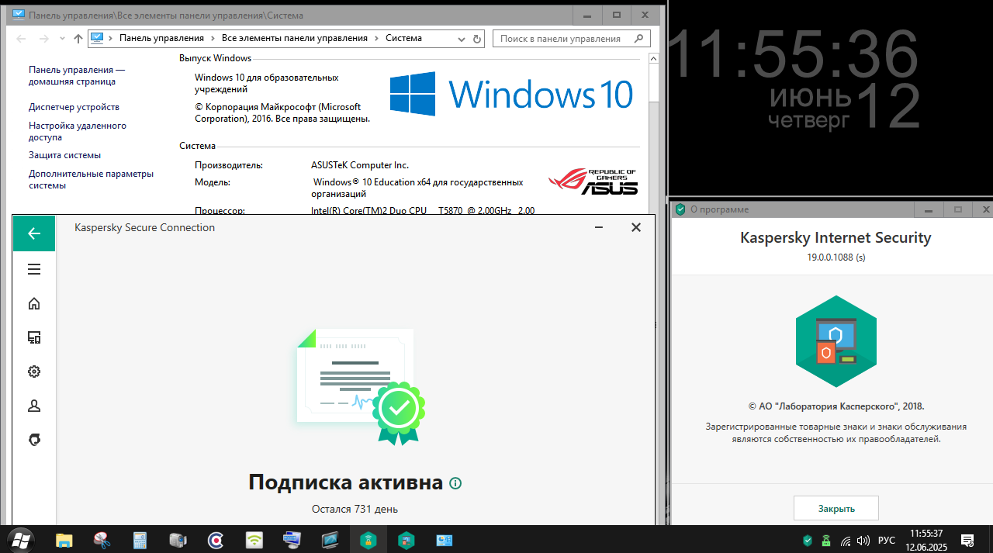Screen dimensions: 993x553
Task: Switch to Kaspersky Internet Security in taskbar
Action: click(406, 539)
